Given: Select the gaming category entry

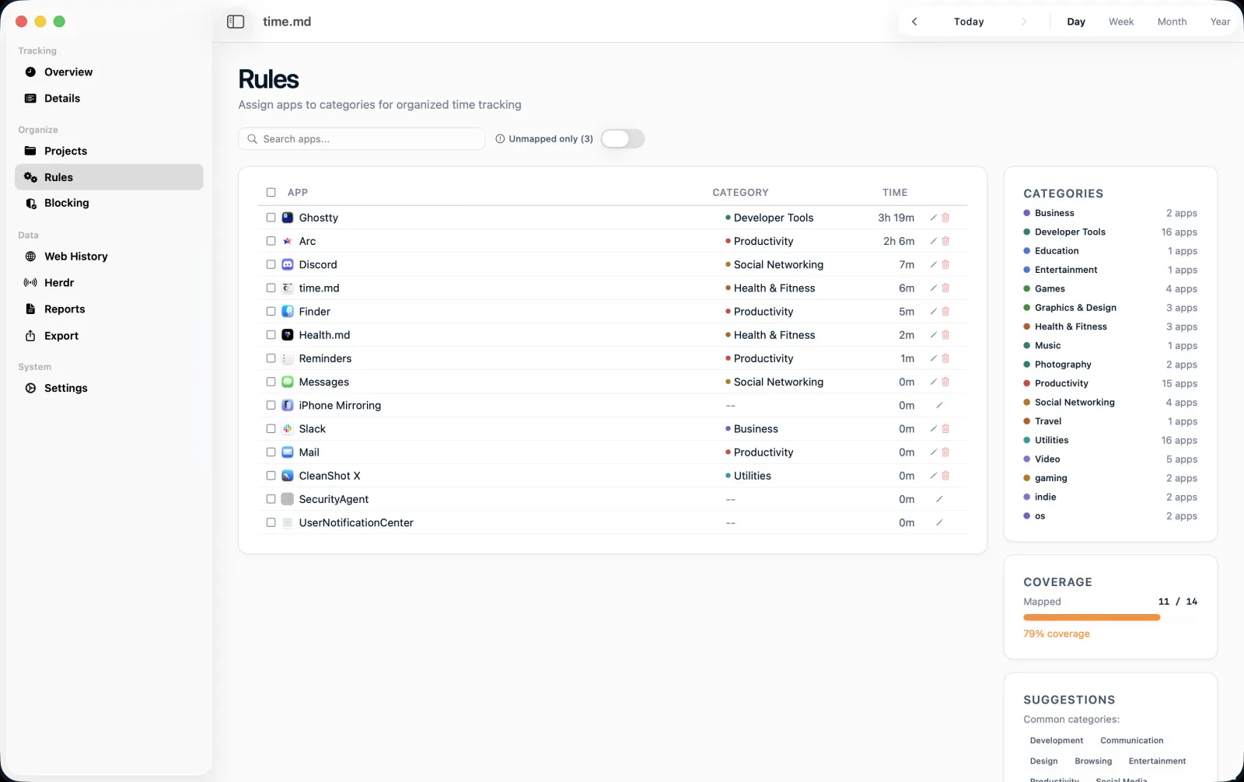Looking at the screenshot, I should (1110, 478).
